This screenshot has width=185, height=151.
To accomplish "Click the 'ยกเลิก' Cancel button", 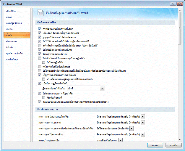I will click(173, 145).
